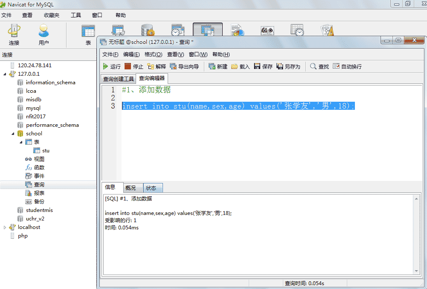Select the highlighted Query toolbar icon
The width and height of the screenshot is (427, 289).
point(207,30)
